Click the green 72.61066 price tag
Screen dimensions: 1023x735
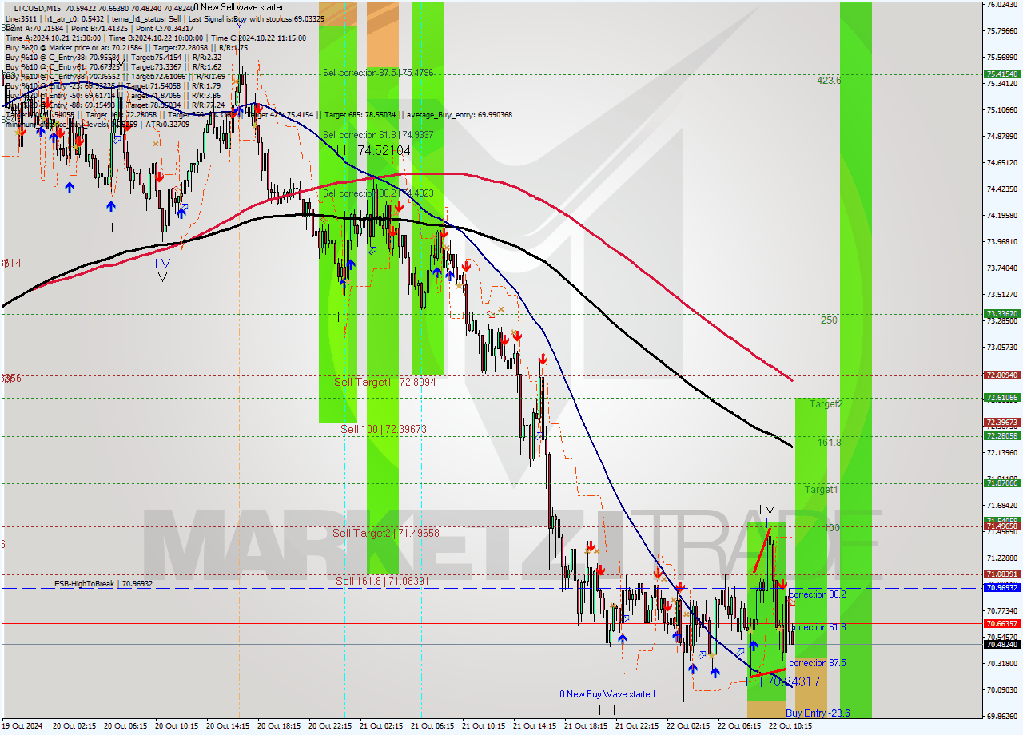coord(1002,397)
